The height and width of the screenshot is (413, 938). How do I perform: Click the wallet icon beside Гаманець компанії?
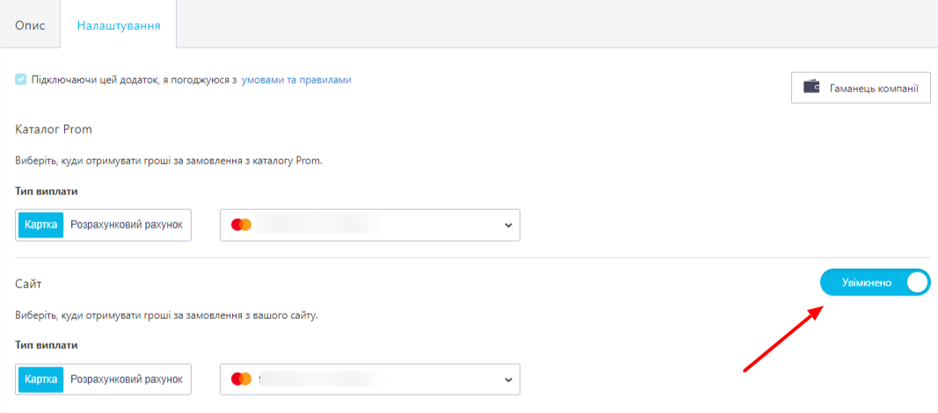tap(811, 87)
